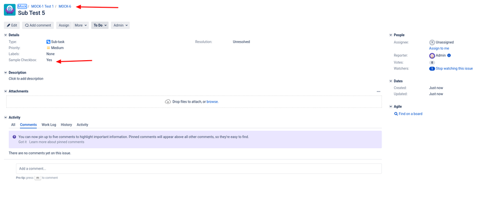Open the Admin dropdown menu
The height and width of the screenshot is (198, 483).
(x=120, y=26)
